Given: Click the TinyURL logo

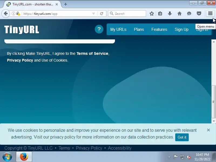Looking at the screenshot, I should point(22,29).
